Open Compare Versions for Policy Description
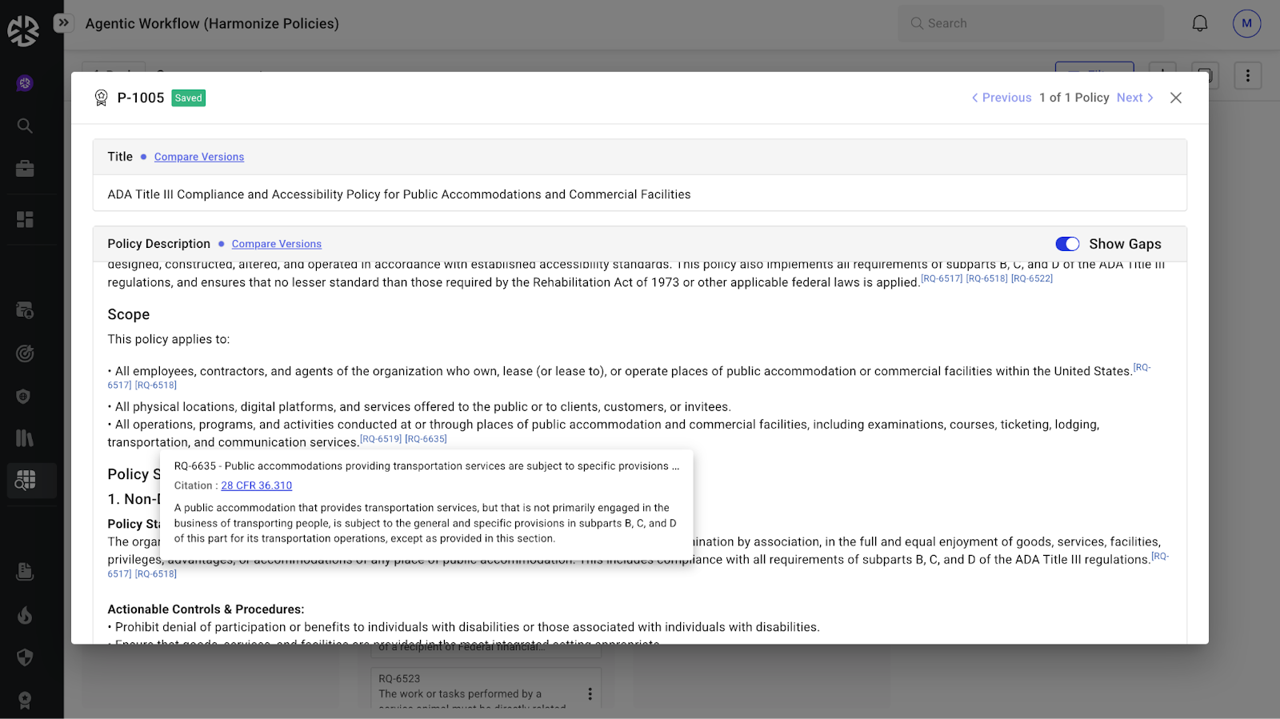Viewport: 1280px width, 719px height. coord(277,244)
